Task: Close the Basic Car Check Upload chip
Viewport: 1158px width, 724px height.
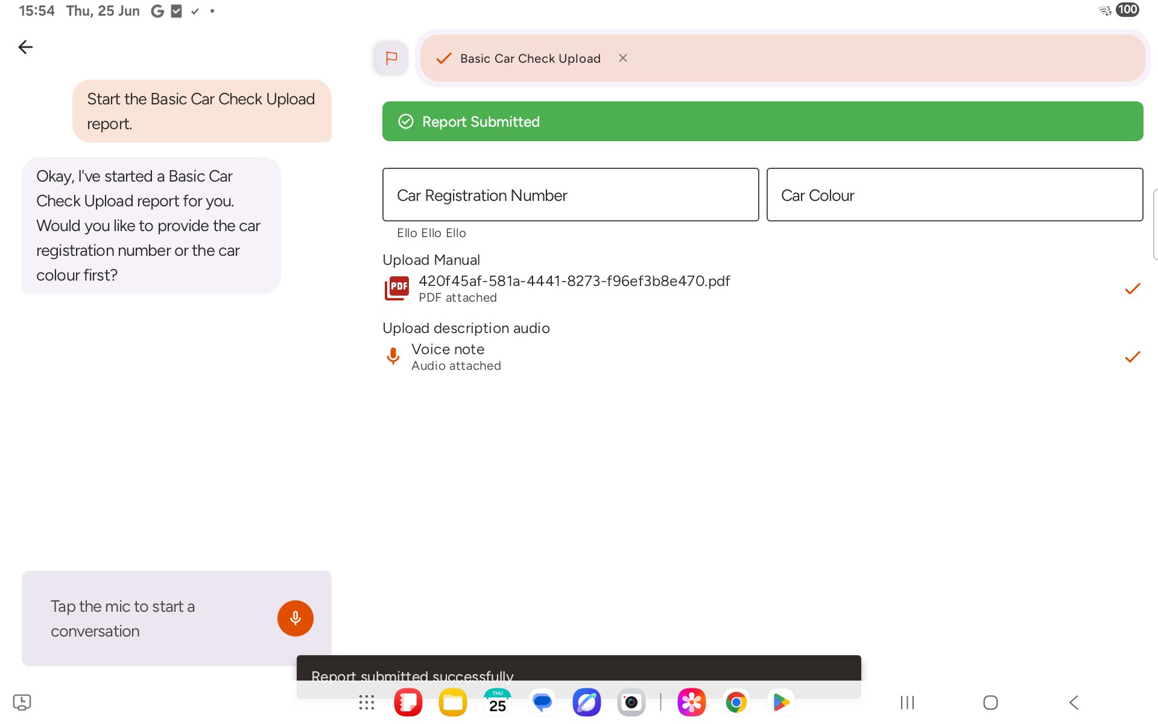Action: (623, 58)
